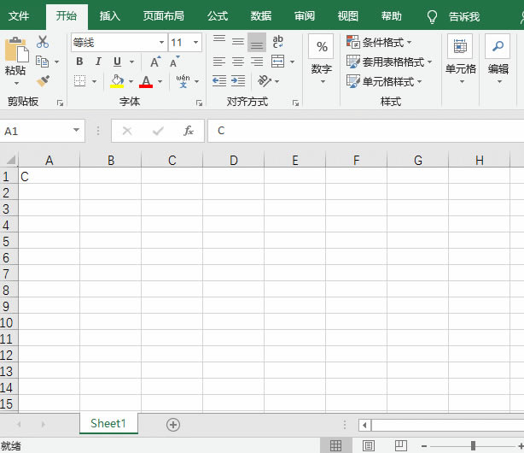Viewport: 524px width, 453px height.
Task: Click the Insert Function fx icon
Action: (189, 131)
